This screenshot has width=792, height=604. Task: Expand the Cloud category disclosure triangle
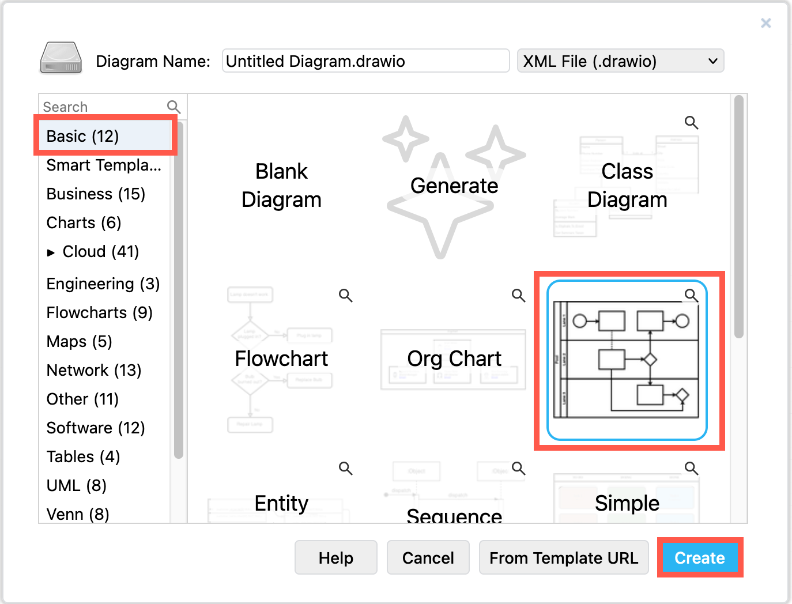[x=51, y=252]
